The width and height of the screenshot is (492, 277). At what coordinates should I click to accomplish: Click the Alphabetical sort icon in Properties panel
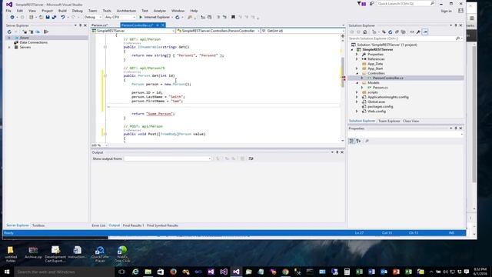pos(358,141)
